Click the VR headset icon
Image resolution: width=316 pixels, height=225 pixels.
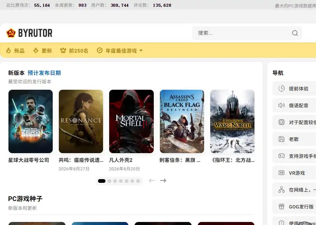click(x=281, y=173)
